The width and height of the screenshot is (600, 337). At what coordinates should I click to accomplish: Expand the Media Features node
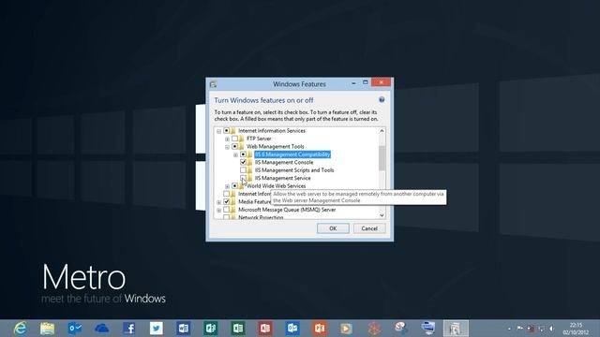218,202
